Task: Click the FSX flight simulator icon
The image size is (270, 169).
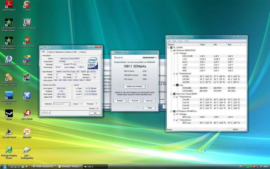Action: coord(27,97)
